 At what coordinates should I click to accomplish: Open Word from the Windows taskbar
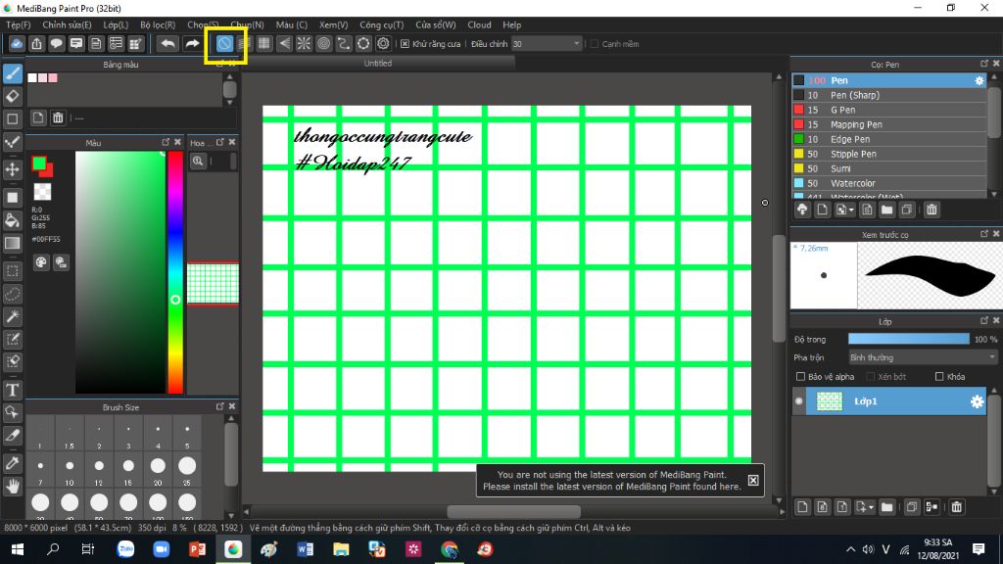coord(306,549)
